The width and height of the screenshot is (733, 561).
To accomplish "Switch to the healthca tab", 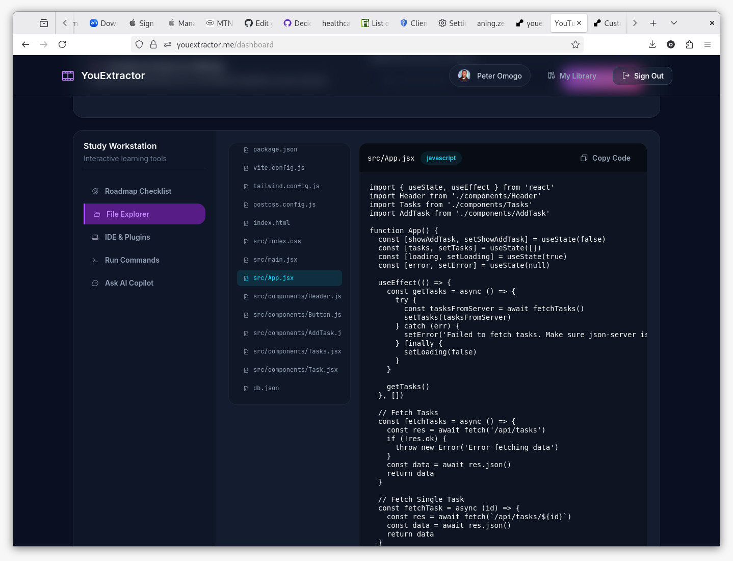I will coord(336,23).
